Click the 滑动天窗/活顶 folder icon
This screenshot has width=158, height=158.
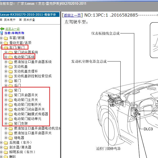pyautogui.click(x=6, y=43)
